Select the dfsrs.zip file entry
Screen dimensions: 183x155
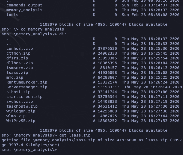pyautogui.click(x=17, y=58)
